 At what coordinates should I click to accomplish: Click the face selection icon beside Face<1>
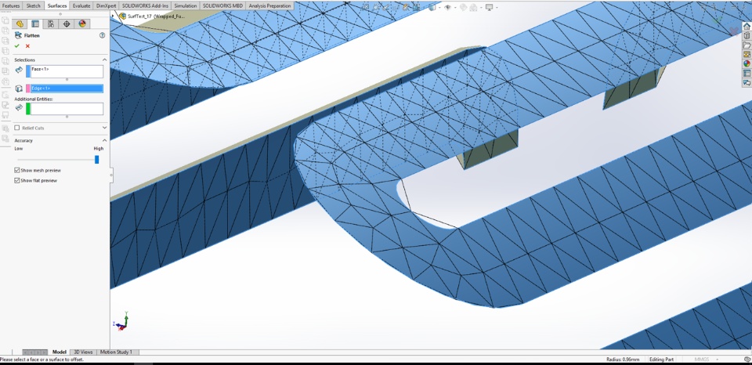click(19, 70)
